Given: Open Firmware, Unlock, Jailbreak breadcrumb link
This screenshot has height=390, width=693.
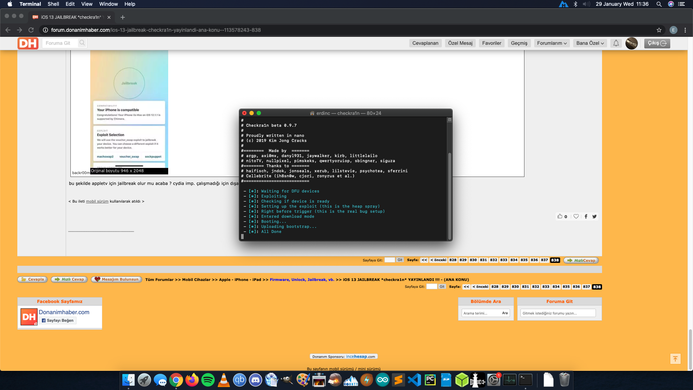Looking at the screenshot, I should click(x=302, y=279).
